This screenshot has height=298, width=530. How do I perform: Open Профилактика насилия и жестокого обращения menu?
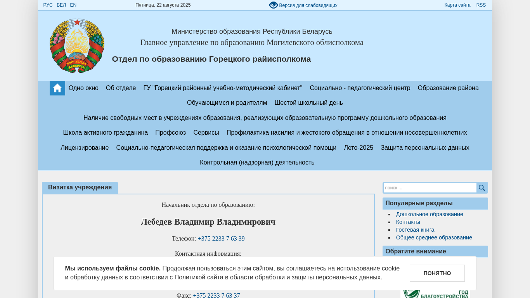point(347,133)
